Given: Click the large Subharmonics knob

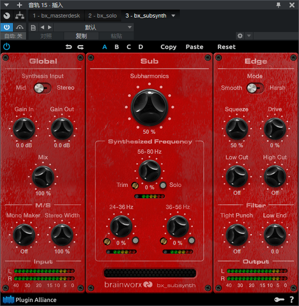Looking at the screenshot, I should tap(149, 107).
